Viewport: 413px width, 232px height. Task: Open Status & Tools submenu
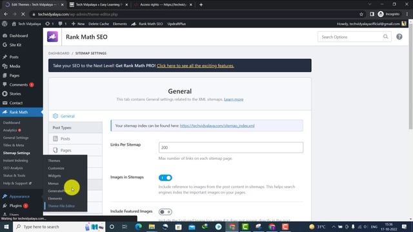[14, 175]
